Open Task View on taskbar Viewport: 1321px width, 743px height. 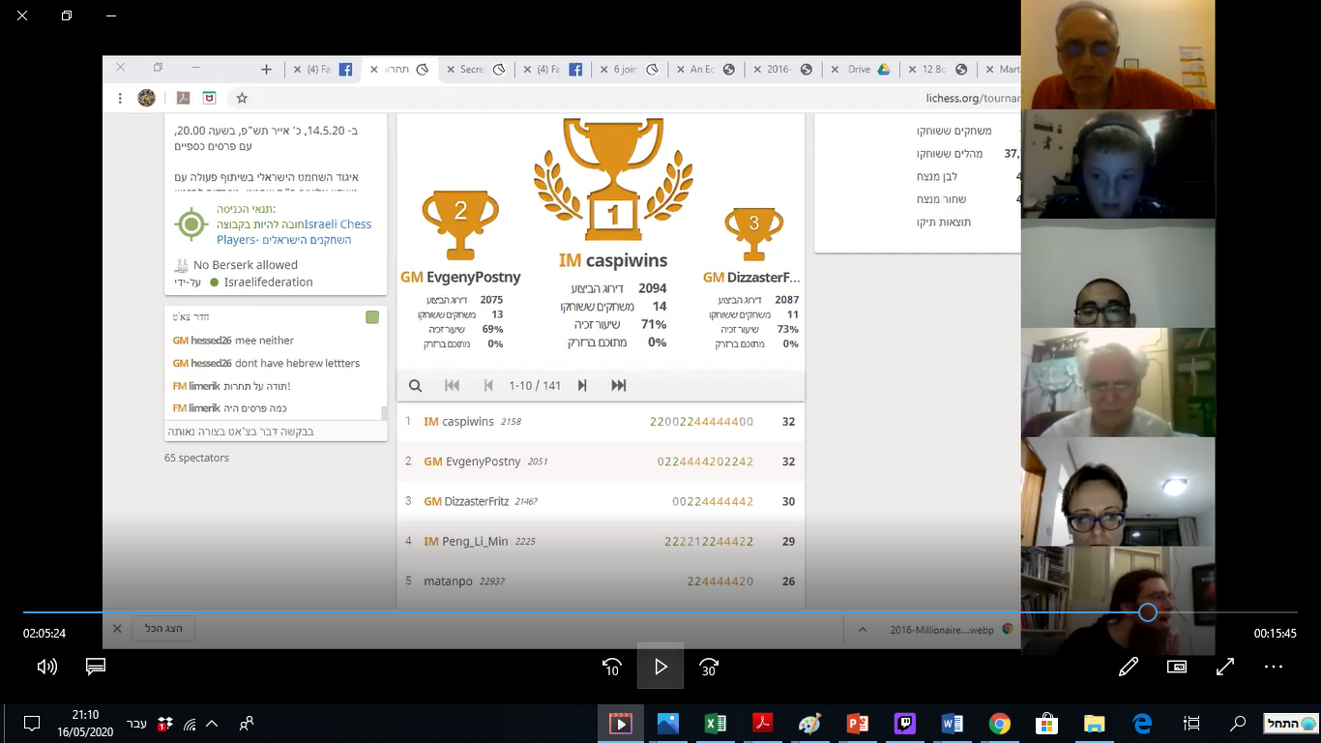[x=1191, y=724]
